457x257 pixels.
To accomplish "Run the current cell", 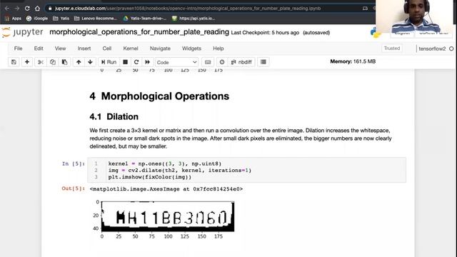I will (109, 62).
